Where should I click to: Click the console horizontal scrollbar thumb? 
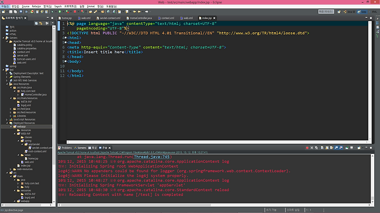click(136, 205)
